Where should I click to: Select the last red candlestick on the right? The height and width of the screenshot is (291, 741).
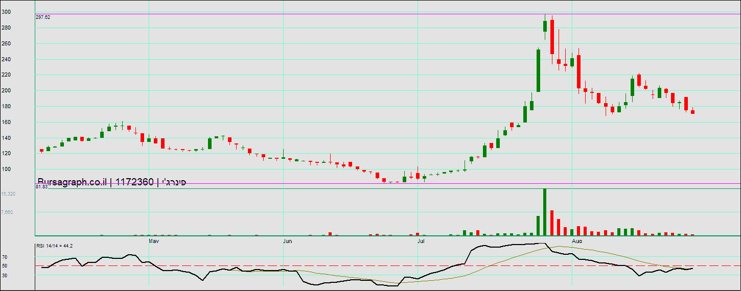click(x=693, y=112)
